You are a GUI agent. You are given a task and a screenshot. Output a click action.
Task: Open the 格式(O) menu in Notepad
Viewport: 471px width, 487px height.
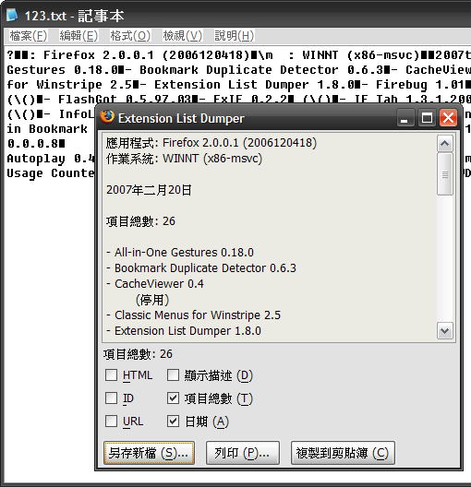[x=130, y=36]
